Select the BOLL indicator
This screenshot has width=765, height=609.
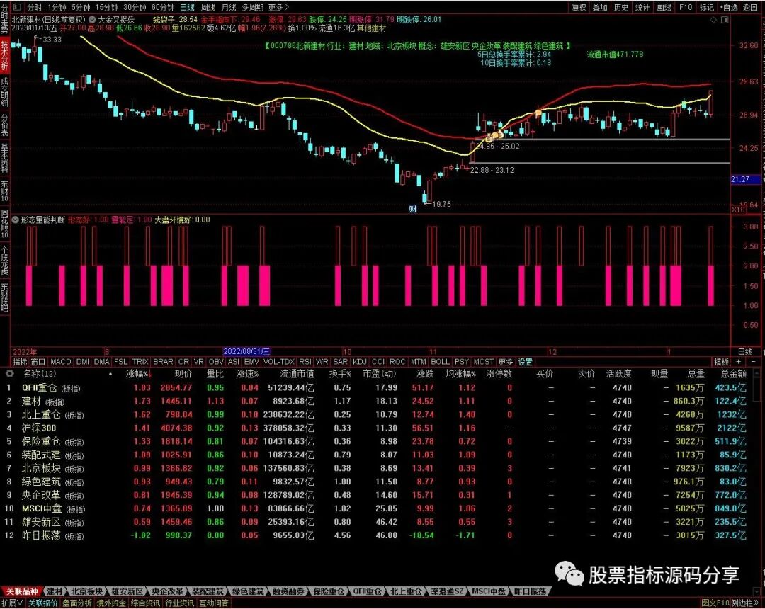coord(440,362)
